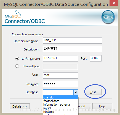Viewport: 120px width, 115px height.
Task: Click the Test connection button
Action: tap(93, 92)
